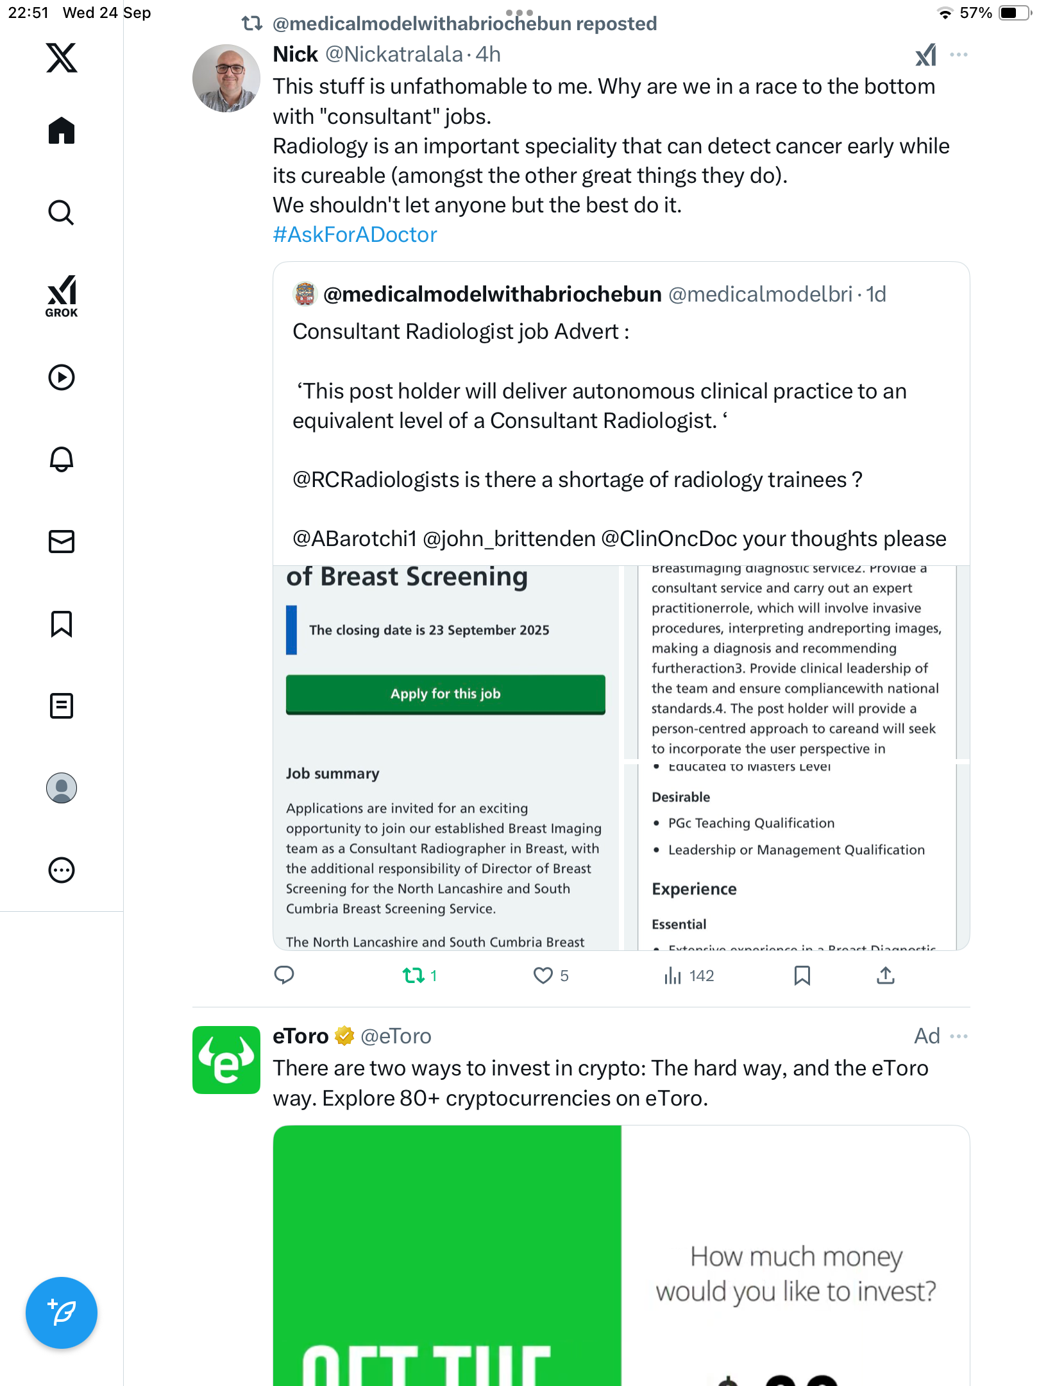
Task: Open the Lists icon in sidebar
Action: pos(62,706)
